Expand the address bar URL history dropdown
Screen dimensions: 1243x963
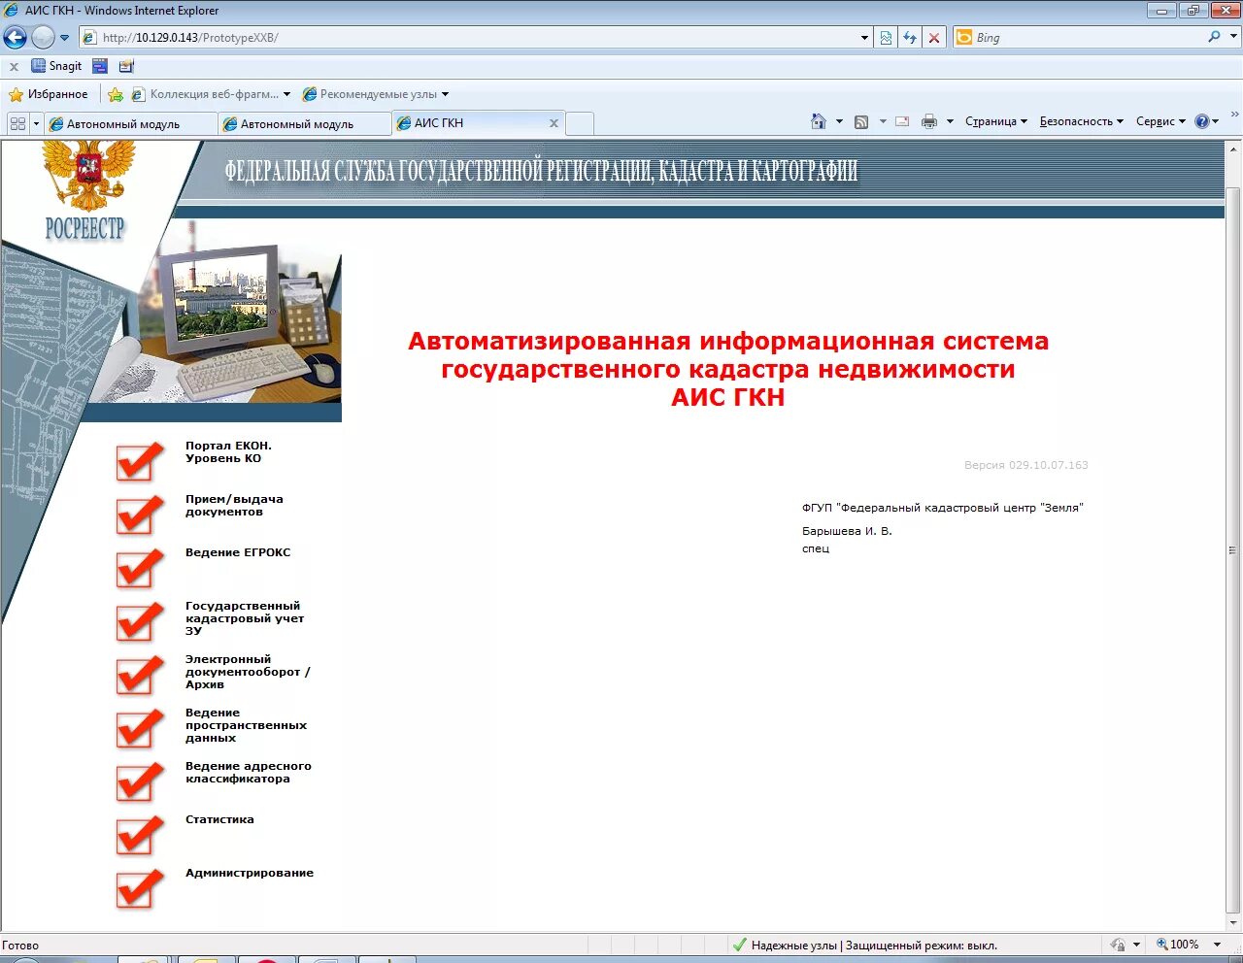tap(864, 38)
